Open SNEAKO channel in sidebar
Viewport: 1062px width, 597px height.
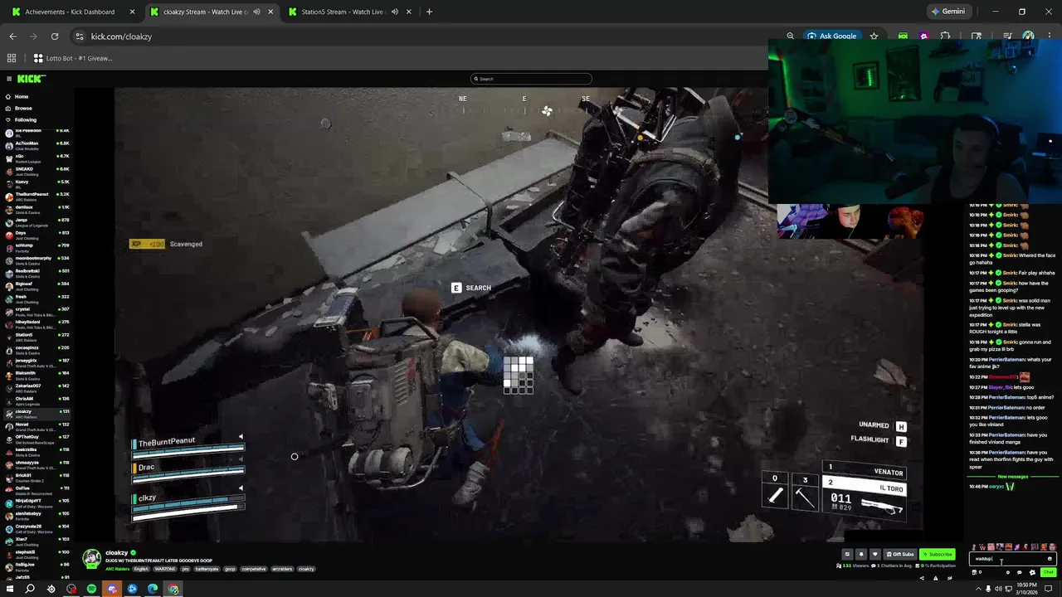point(37,170)
